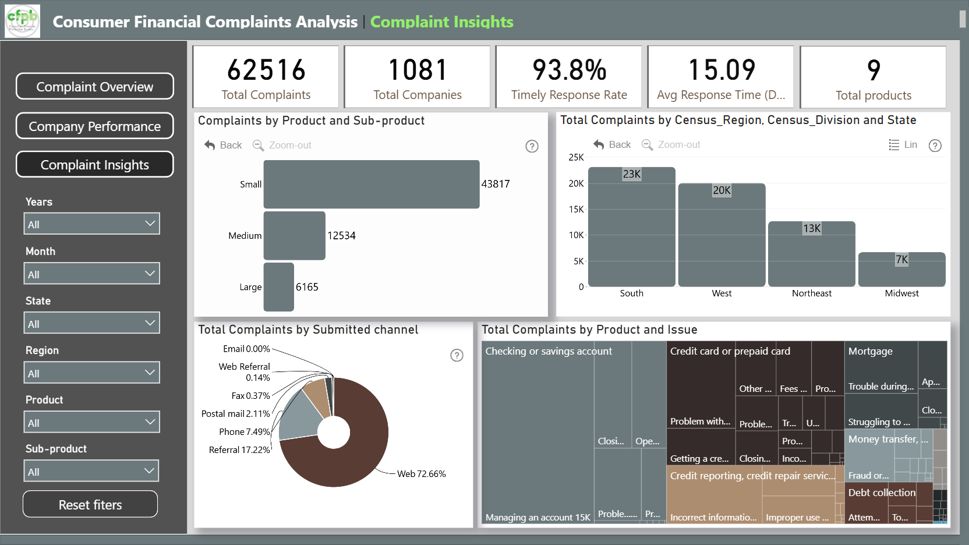The image size is (969, 545).
Task: Open the Sub-product filter dropdown
Action: point(91,471)
